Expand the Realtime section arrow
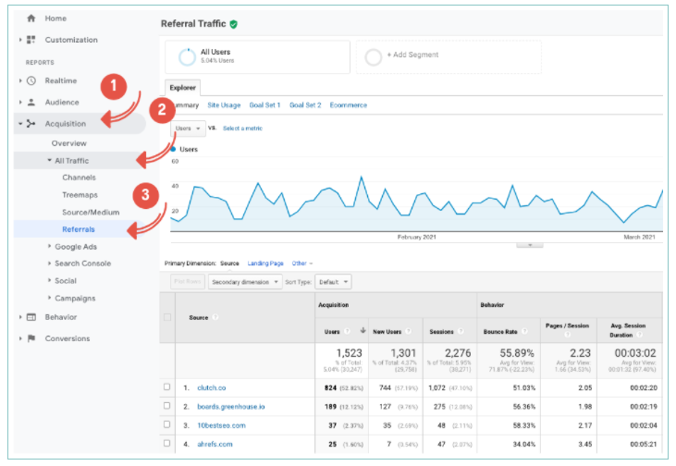Image resolution: width=676 pixels, height=466 pixels. coord(20,80)
